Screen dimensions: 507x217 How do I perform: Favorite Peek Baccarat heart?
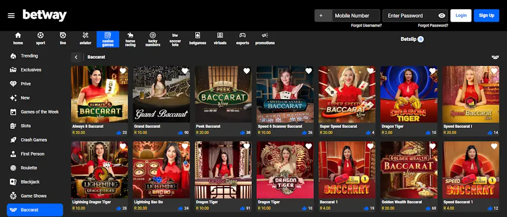pyautogui.click(x=247, y=71)
